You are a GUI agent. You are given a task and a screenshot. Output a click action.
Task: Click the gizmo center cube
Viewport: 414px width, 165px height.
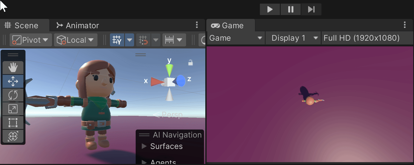coord(169,82)
